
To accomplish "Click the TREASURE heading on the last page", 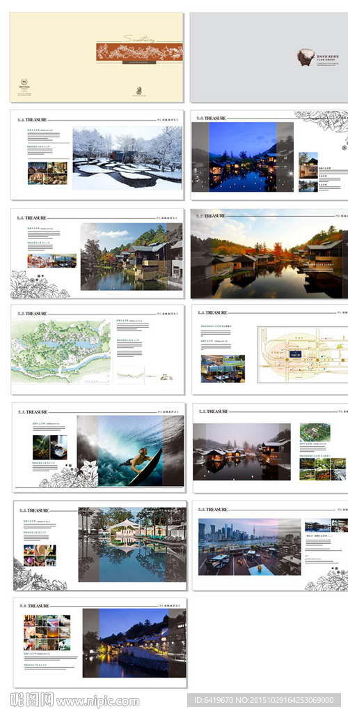I will click(x=38, y=606).
